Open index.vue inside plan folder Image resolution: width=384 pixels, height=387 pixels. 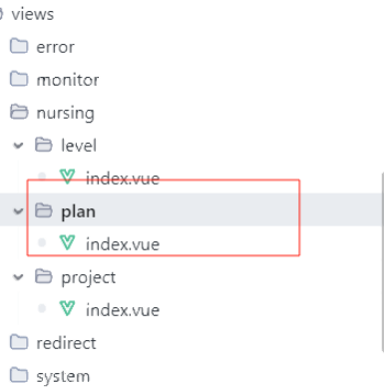(123, 244)
